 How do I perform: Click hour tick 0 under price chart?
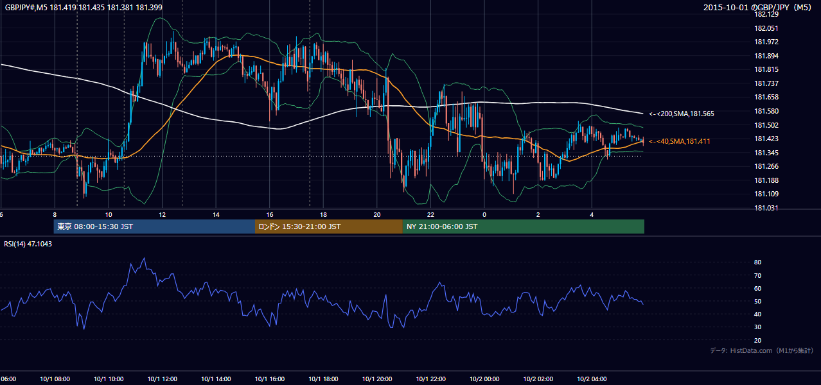(484, 214)
